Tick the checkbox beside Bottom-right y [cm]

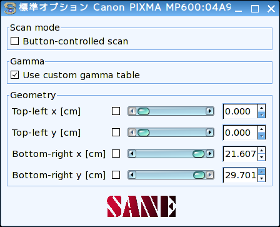116,175
